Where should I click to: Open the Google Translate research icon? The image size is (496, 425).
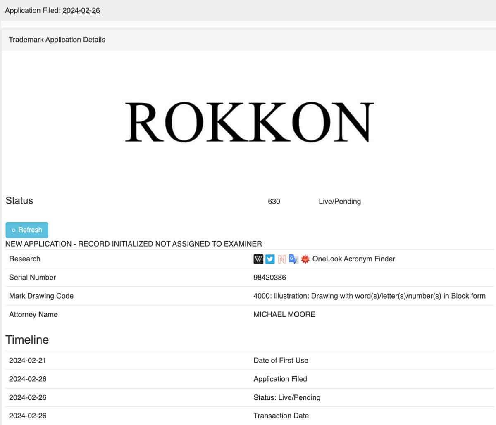[x=293, y=259]
